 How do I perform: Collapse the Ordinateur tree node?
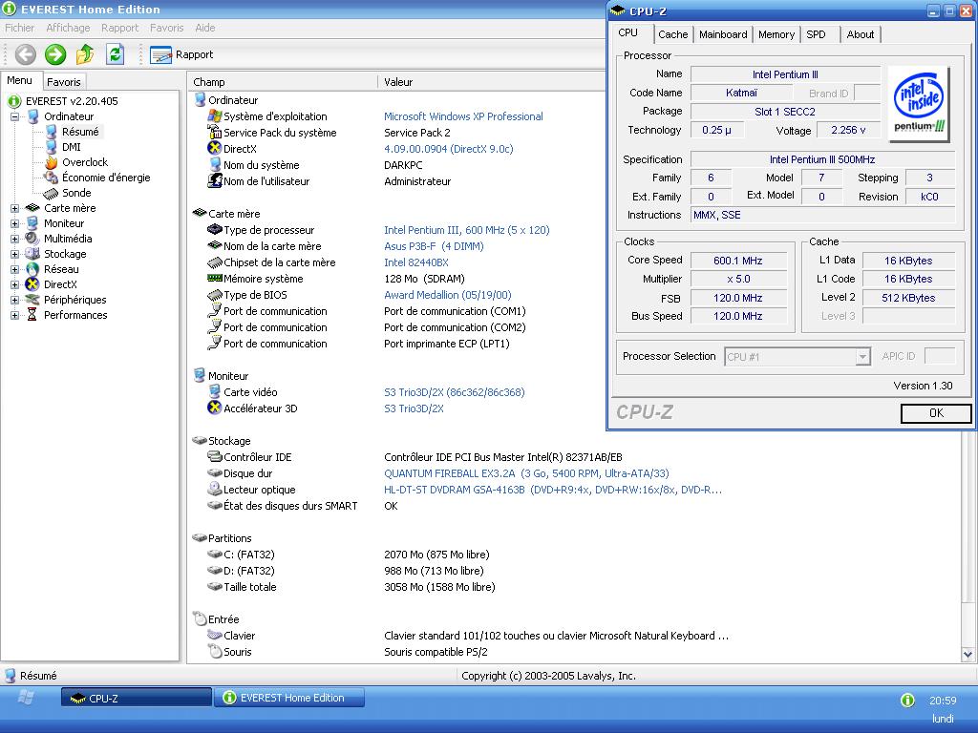[x=15, y=116]
